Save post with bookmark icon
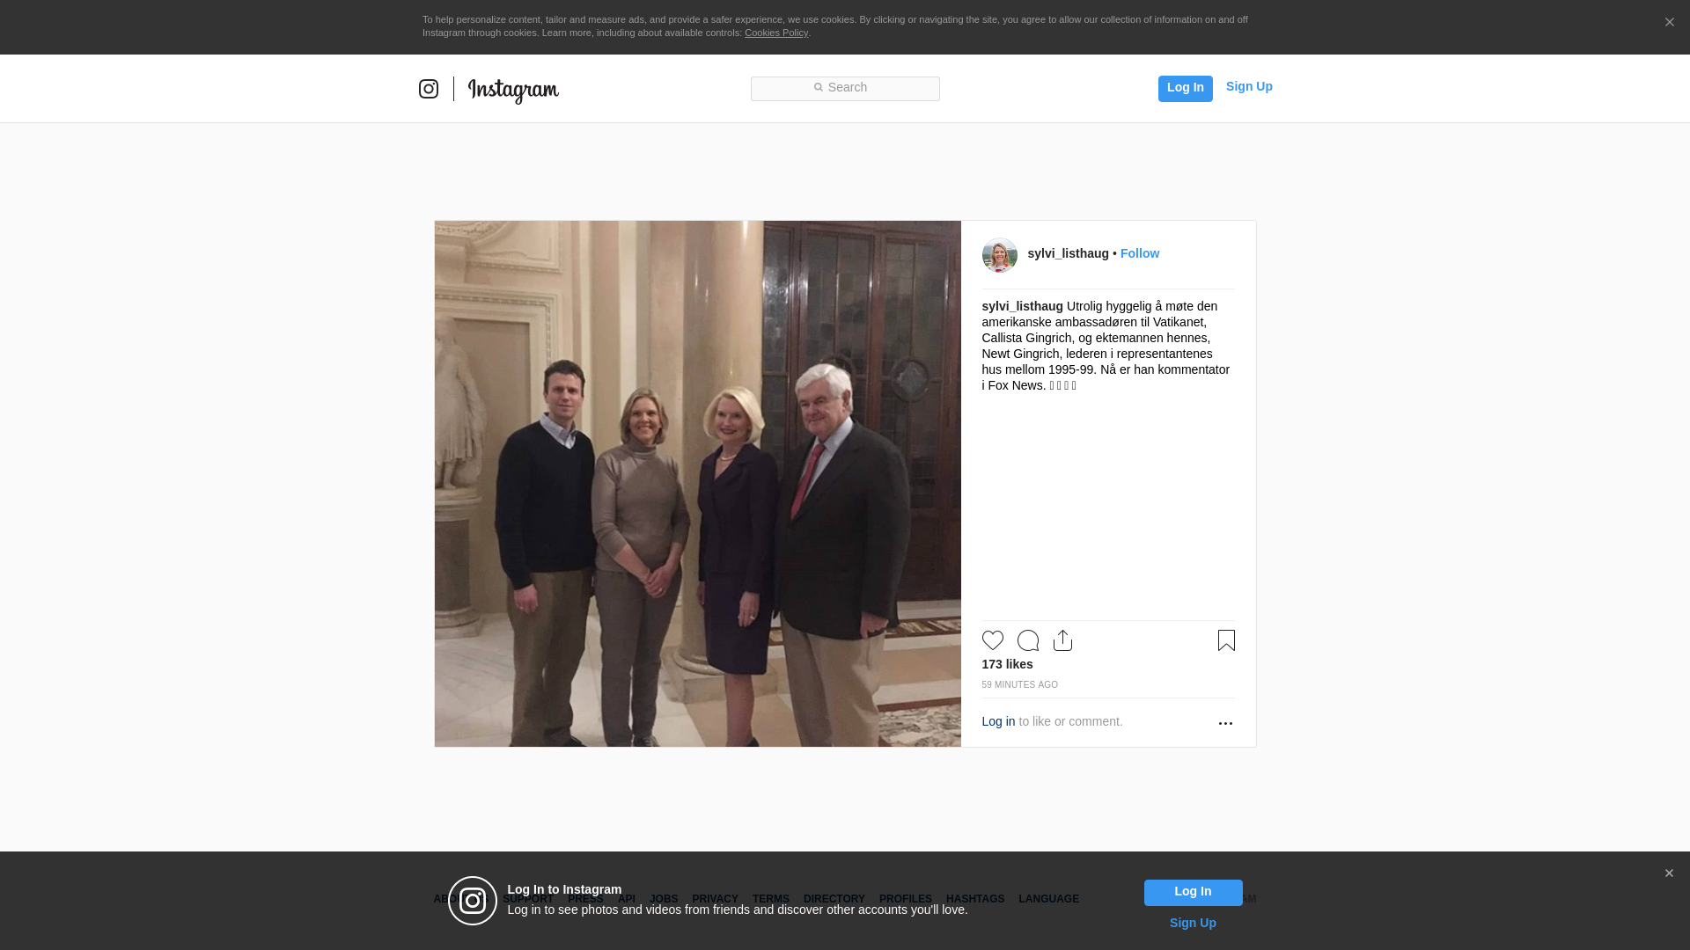Image resolution: width=1690 pixels, height=950 pixels. click(x=1226, y=640)
